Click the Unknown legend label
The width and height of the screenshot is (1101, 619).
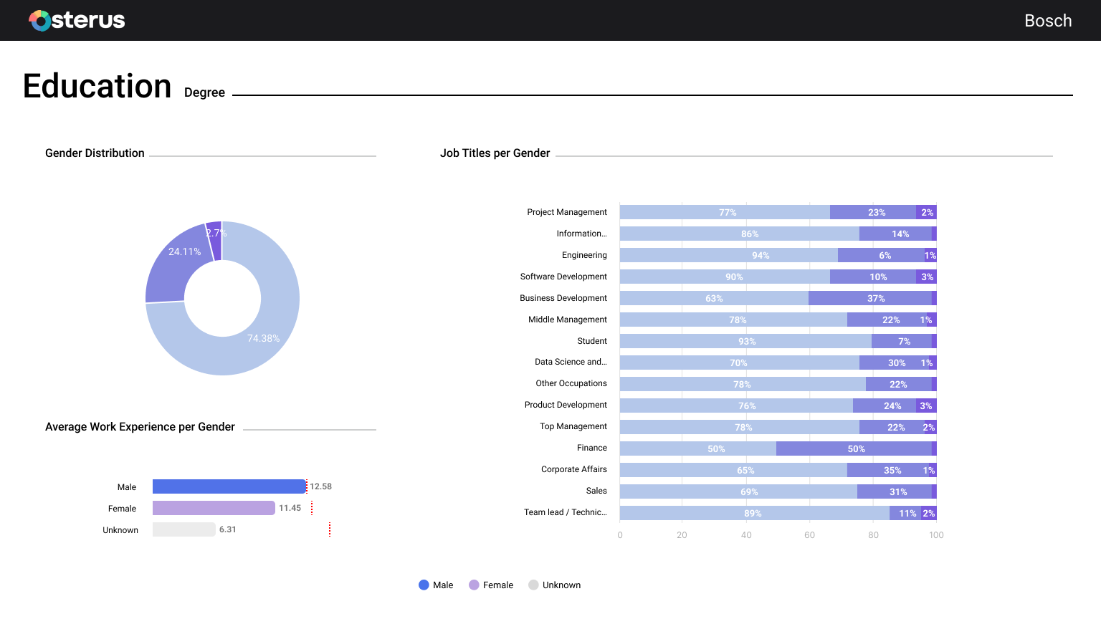click(x=562, y=585)
